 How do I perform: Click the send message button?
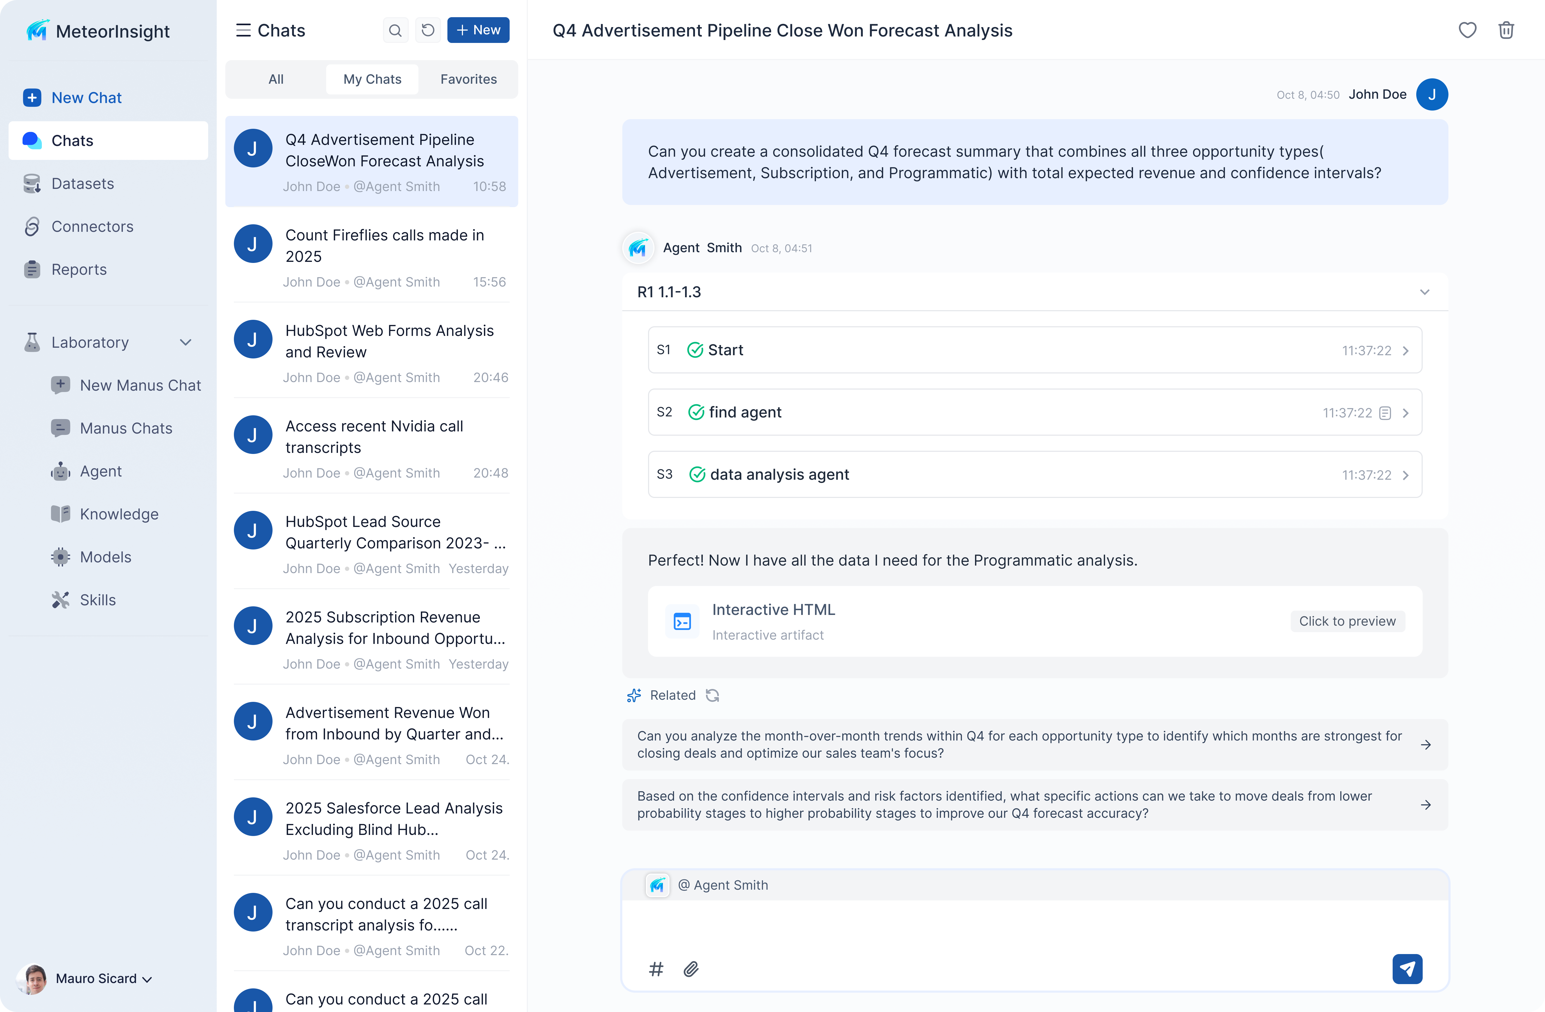click(x=1407, y=969)
